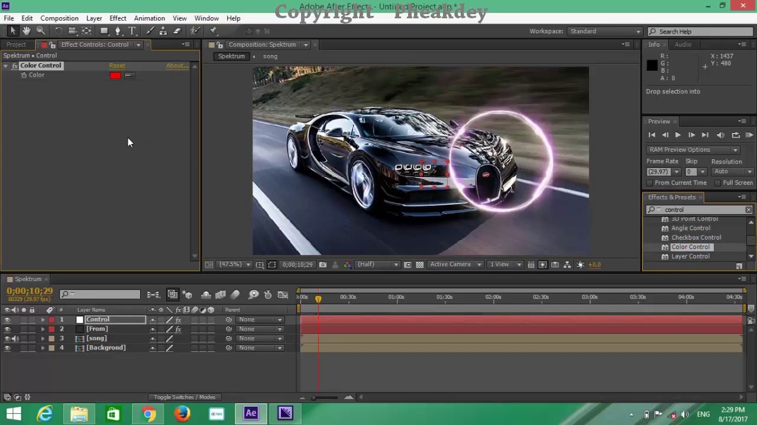Click the Color eyedropper in Effect Controls
757x425 pixels.
(130, 75)
